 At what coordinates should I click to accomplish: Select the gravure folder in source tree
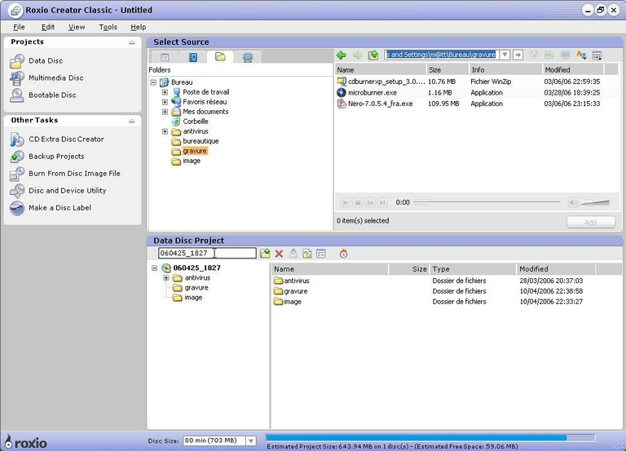(195, 151)
